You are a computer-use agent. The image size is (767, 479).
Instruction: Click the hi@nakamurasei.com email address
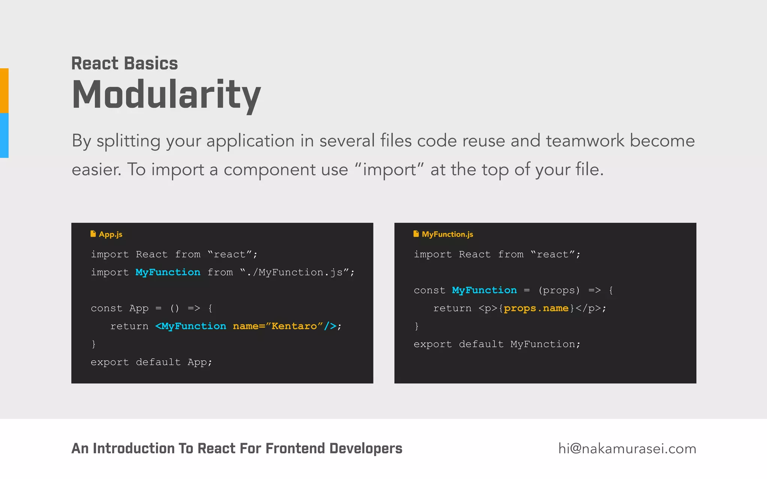[x=627, y=448]
